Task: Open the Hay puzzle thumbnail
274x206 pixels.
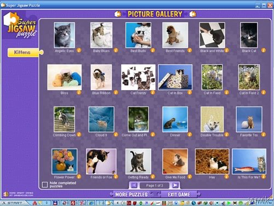Action: click(x=212, y=162)
